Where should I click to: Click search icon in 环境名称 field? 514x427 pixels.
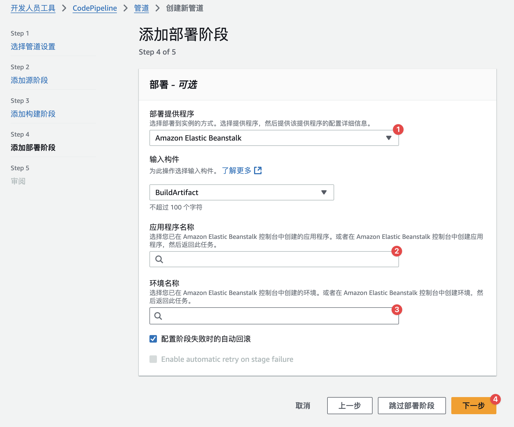tap(158, 316)
